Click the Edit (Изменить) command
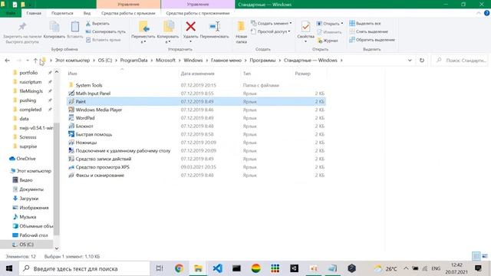Image resolution: width=491 pixels, height=276 pixels. pyautogui.click(x=329, y=32)
